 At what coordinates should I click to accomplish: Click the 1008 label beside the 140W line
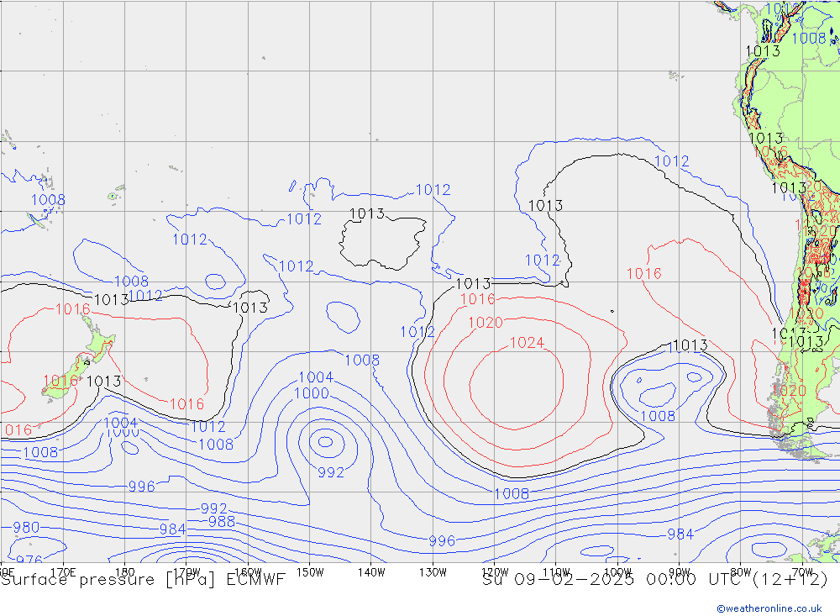(362, 360)
